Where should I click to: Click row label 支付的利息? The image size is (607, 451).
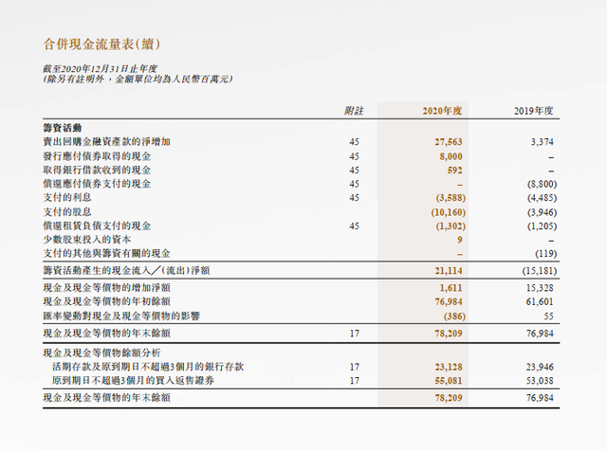pos(67,198)
